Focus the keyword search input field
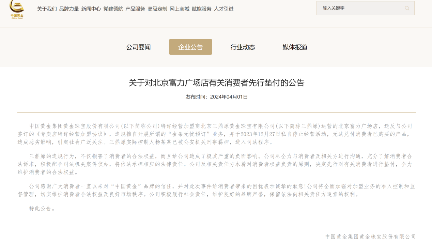 pyautogui.click(x=365, y=8)
